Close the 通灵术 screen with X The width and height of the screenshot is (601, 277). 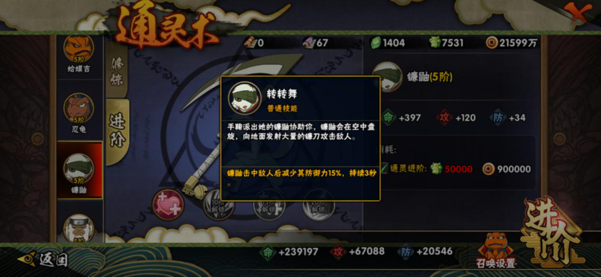[578, 13]
